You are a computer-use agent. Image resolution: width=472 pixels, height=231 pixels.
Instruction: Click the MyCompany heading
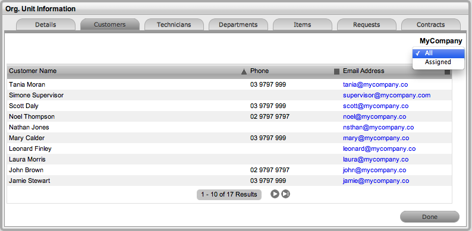coord(440,41)
